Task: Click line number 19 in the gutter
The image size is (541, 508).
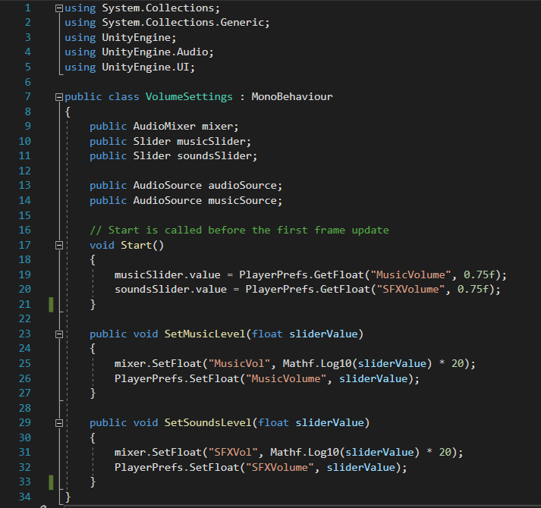Action: click(24, 274)
